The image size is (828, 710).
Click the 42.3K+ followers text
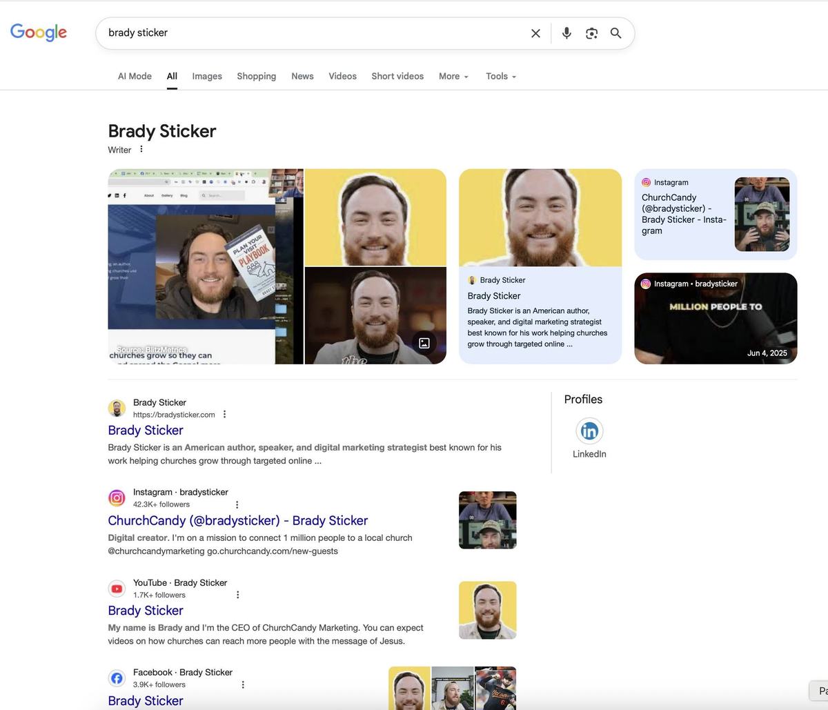click(161, 504)
